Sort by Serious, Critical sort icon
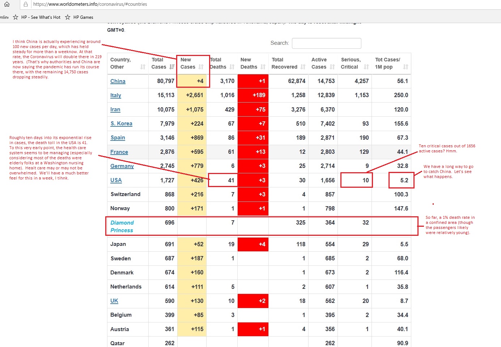The width and height of the screenshot is (501, 347). point(366,67)
